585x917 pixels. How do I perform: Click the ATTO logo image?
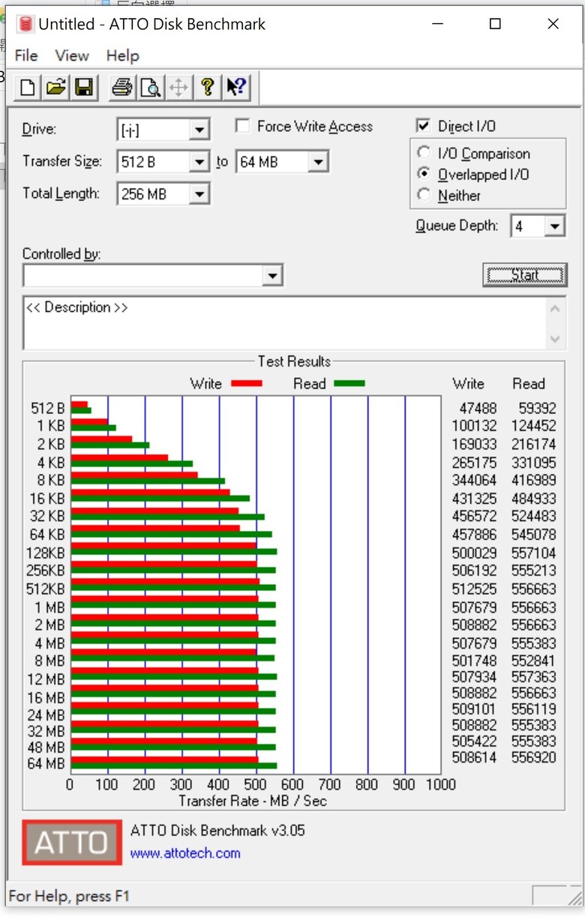(x=72, y=842)
